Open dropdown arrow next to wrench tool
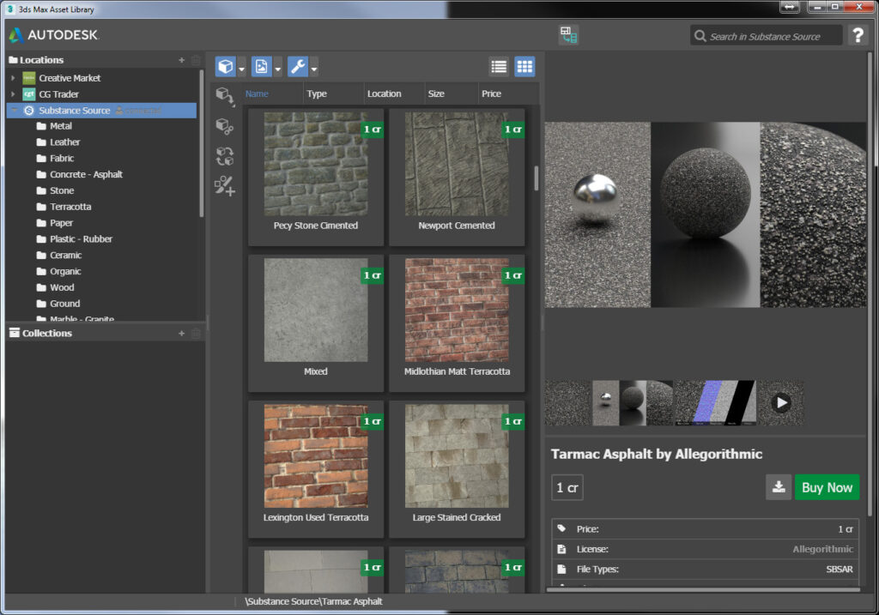 tap(314, 69)
